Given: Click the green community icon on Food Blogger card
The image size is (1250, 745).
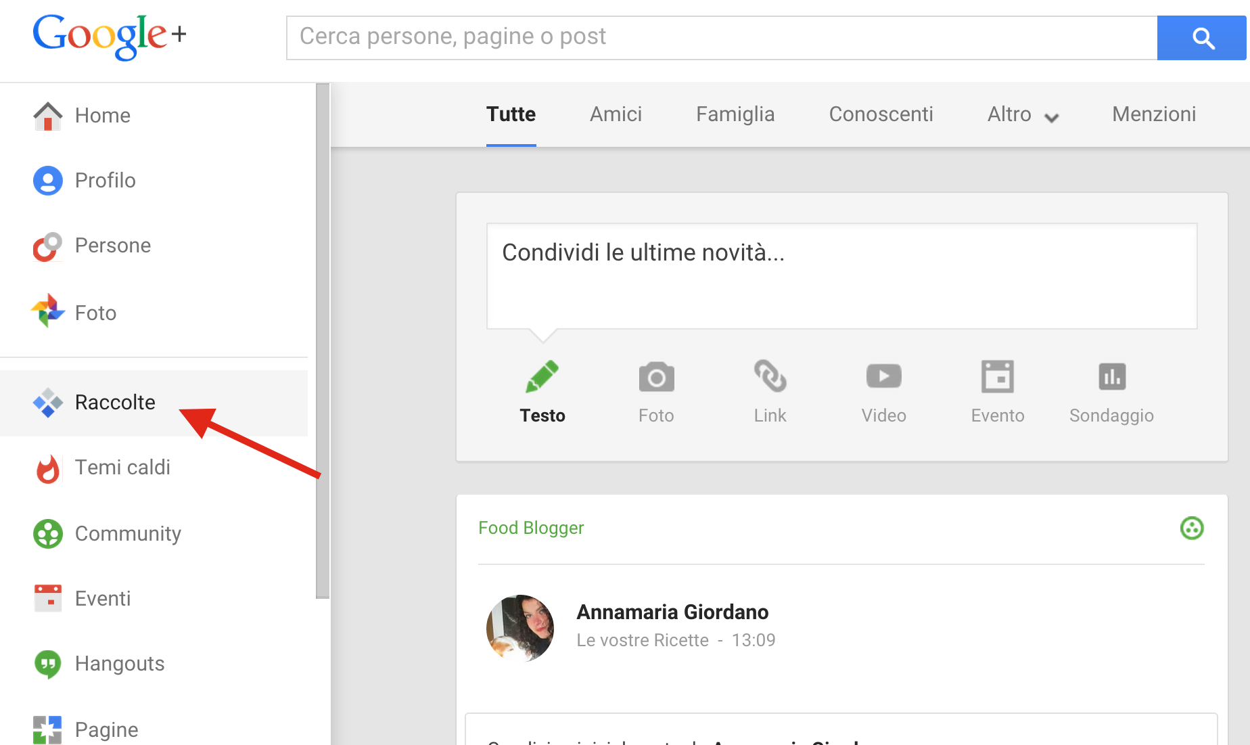Looking at the screenshot, I should point(1191,528).
